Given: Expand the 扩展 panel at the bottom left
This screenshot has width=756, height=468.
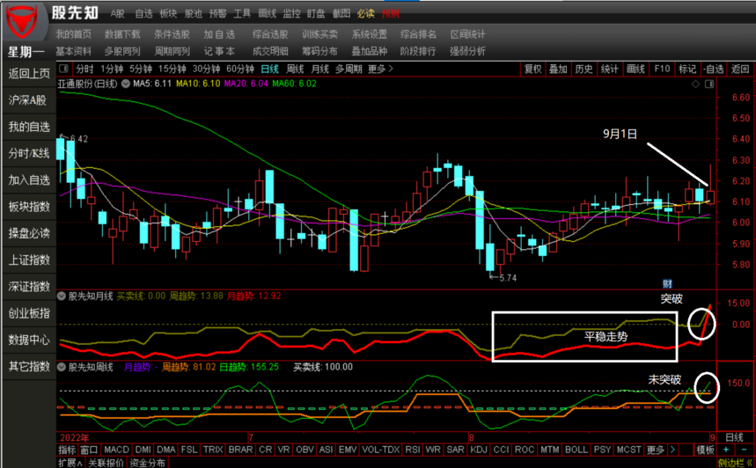Looking at the screenshot, I should point(70,463).
